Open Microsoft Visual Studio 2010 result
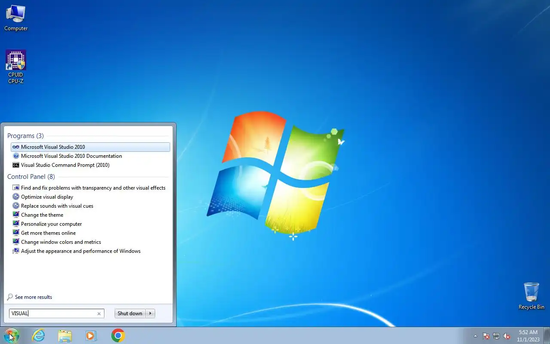550x344 pixels. pyautogui.click(x=90, y=147)
